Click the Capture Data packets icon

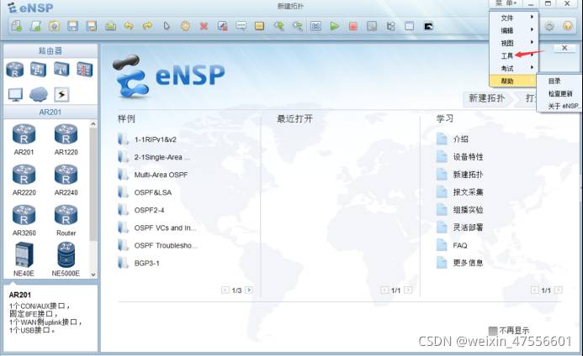pyautogui.click(x=372, y=26)
